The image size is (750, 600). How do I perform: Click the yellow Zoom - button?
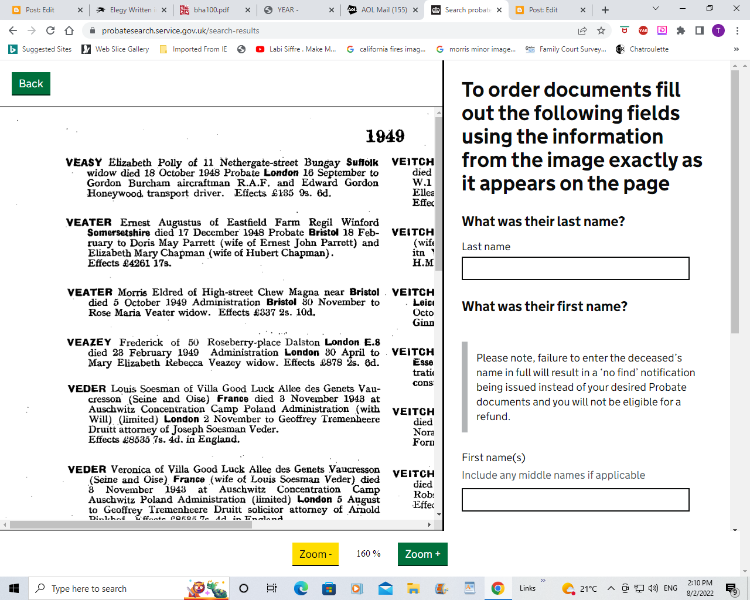tap(315, 554)
